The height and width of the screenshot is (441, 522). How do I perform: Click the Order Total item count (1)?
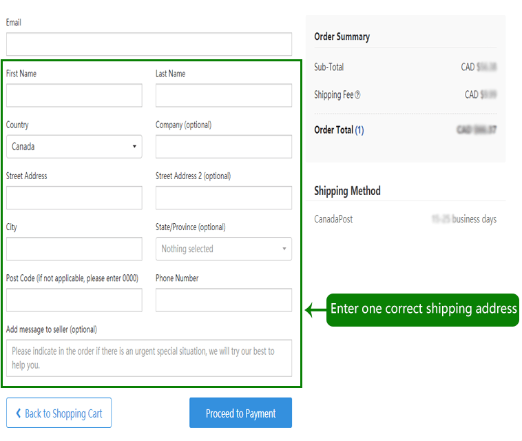[x=359, y=130]
